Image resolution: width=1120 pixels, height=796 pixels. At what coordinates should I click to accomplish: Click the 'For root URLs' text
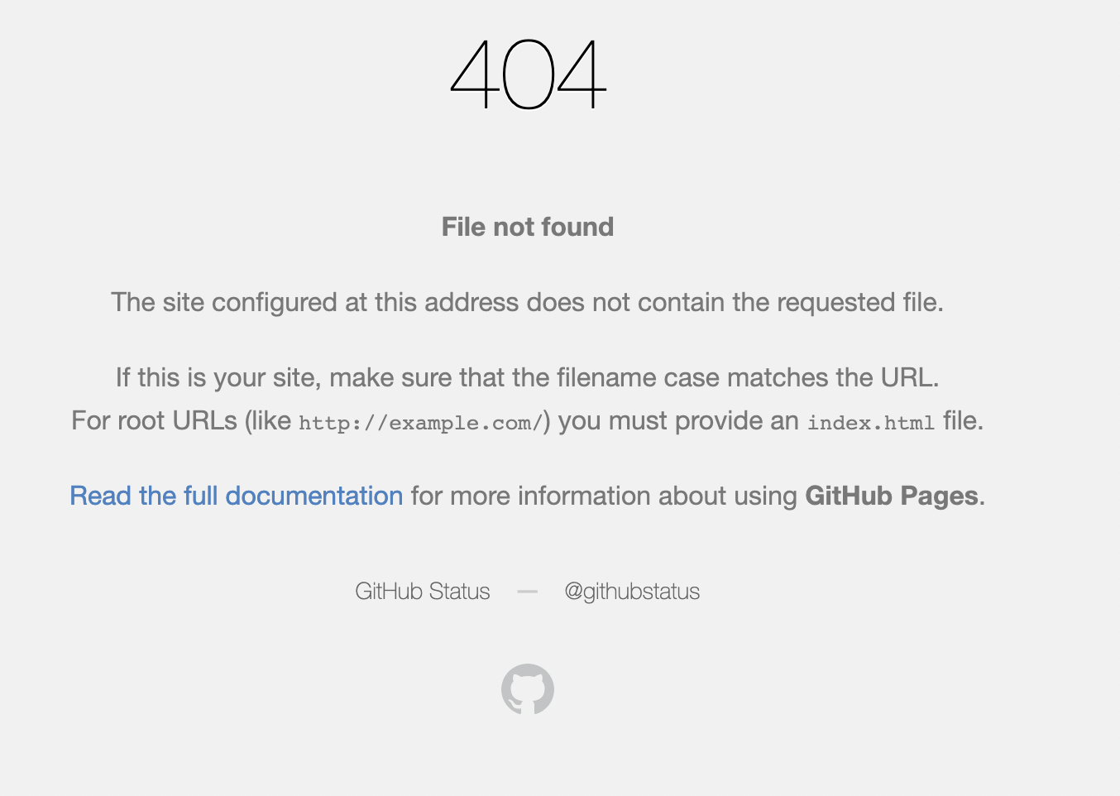tap(155, 420)
